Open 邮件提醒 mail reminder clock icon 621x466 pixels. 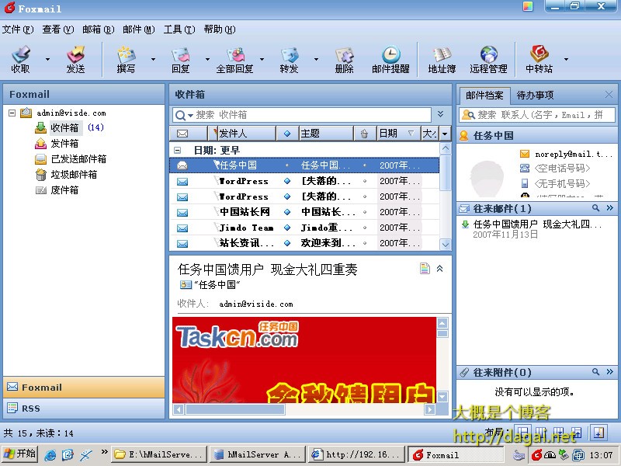(x=390, y=54)
